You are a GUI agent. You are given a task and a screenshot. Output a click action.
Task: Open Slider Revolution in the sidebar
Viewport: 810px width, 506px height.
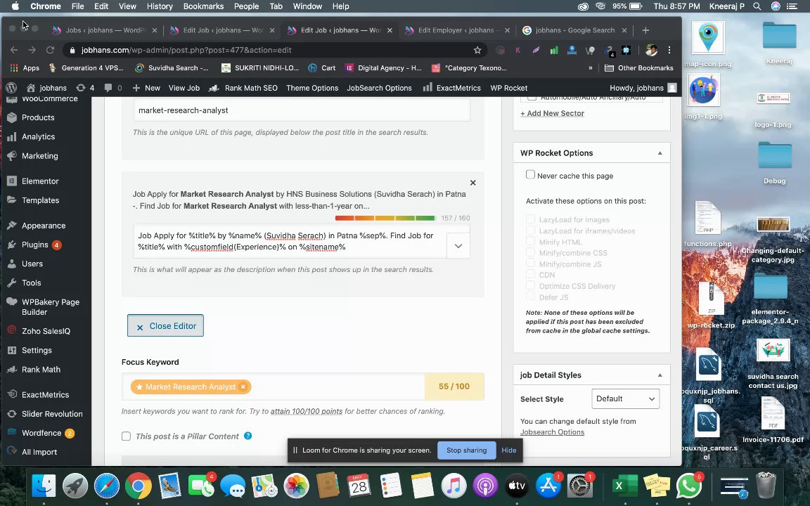52,414
